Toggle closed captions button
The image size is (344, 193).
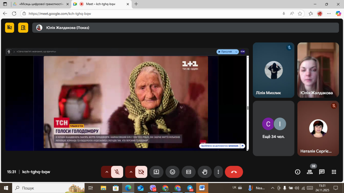click(189, 172)
